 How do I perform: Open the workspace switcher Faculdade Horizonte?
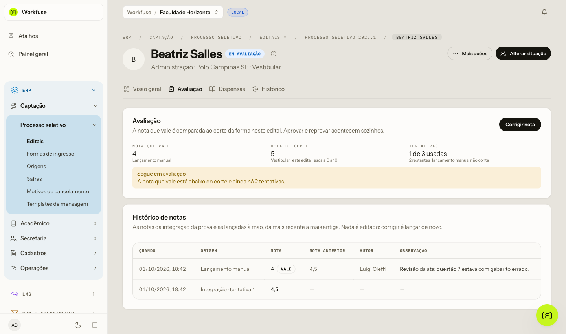tap(173, 12)
